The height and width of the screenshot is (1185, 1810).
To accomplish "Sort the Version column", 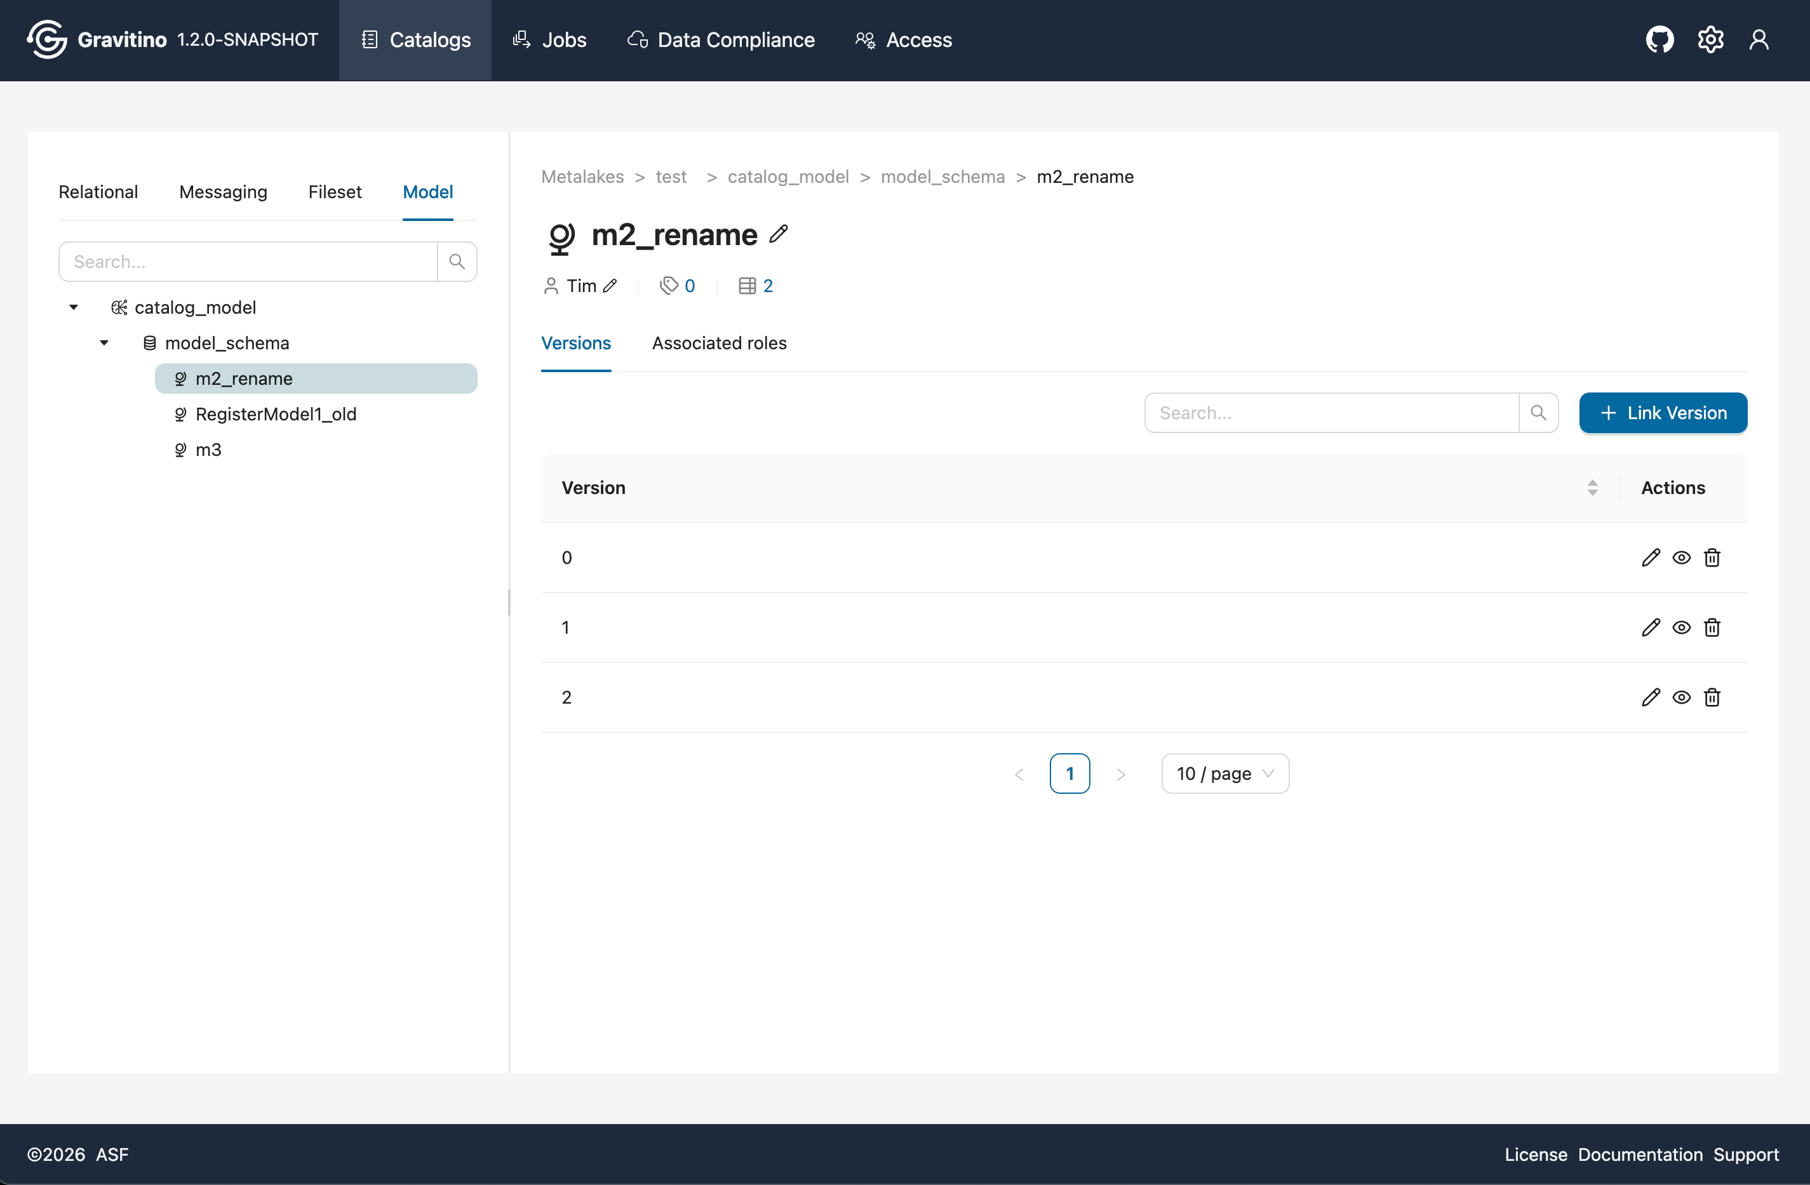I will tap(1592, 488).
